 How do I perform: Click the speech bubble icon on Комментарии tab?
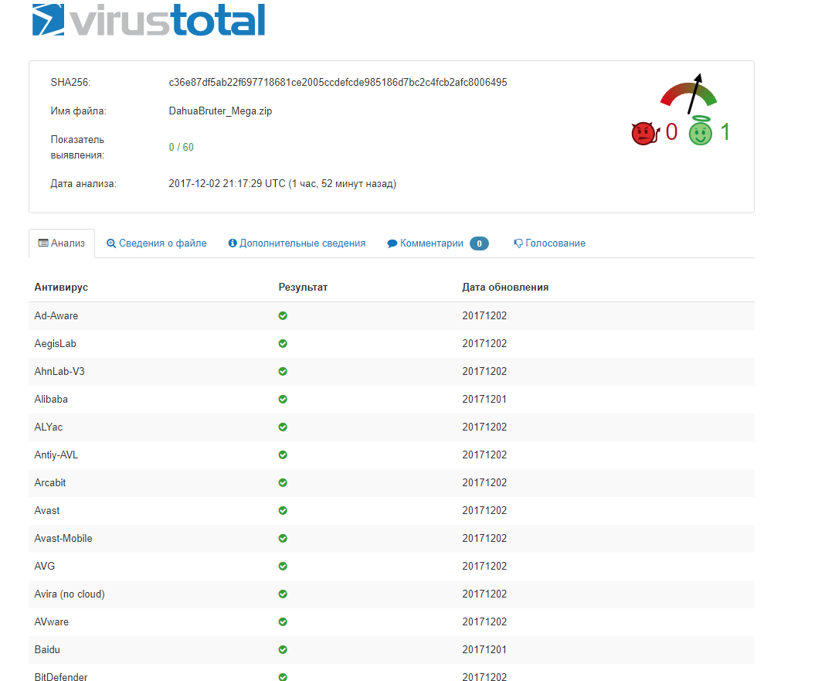(x=392, y=243)
